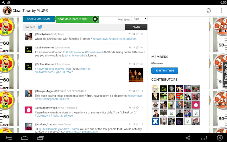The height and width of the screenshot is (142, 227).
Task: Tap the circled X in bottom bar
Action: click(x=220, y=138)
